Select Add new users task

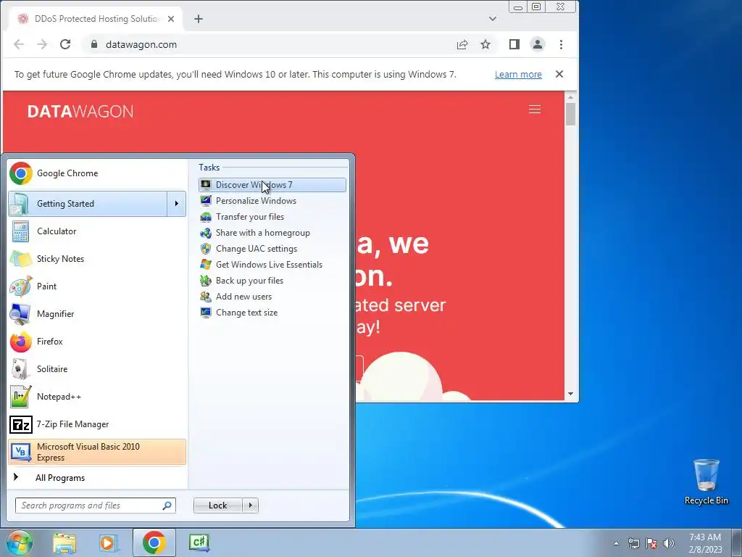272,297
